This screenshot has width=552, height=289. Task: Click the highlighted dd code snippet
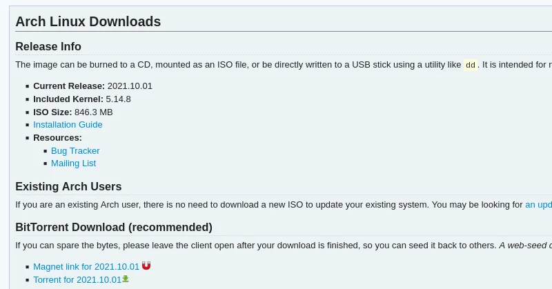471,65
